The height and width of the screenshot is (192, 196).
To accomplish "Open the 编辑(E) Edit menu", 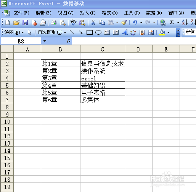I will pyautogui.click(x=43, y=13).
